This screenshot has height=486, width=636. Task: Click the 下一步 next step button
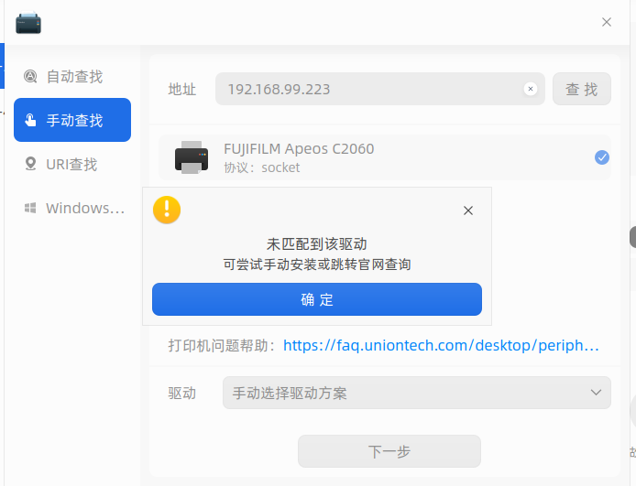[389, 451]
